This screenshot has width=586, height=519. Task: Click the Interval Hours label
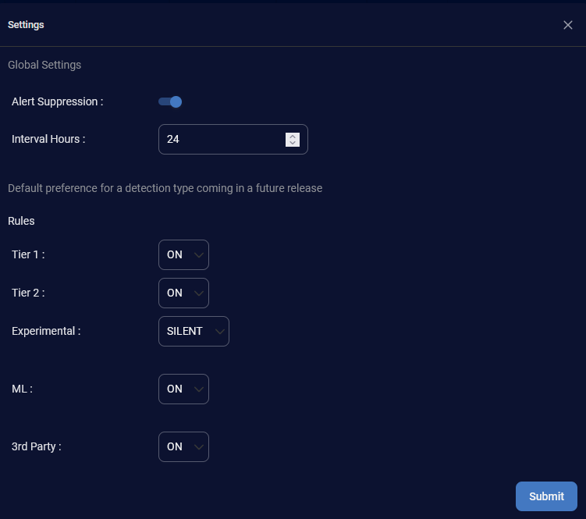point(48,139)
